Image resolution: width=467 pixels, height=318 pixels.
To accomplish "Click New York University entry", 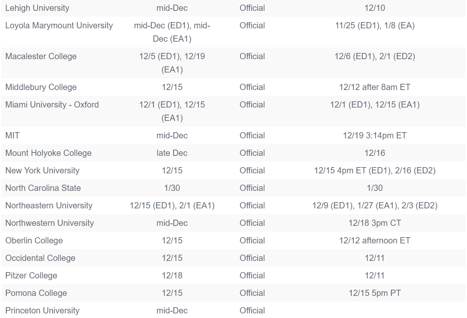I will [42, 170].
